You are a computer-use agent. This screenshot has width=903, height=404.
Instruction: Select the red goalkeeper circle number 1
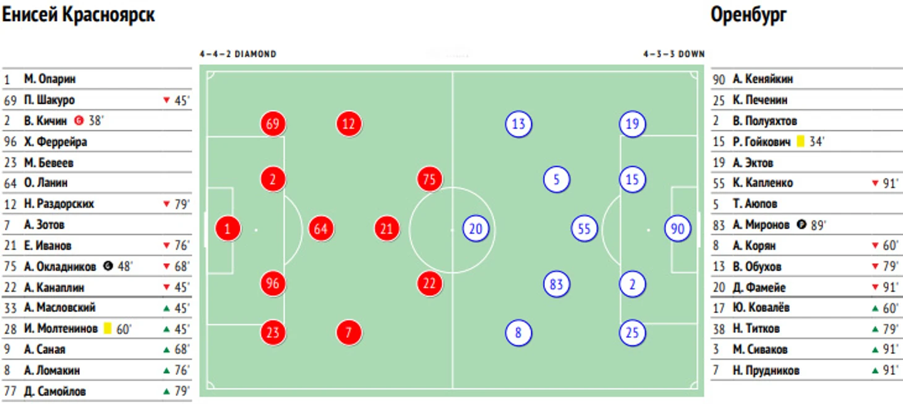coord(228,230)
